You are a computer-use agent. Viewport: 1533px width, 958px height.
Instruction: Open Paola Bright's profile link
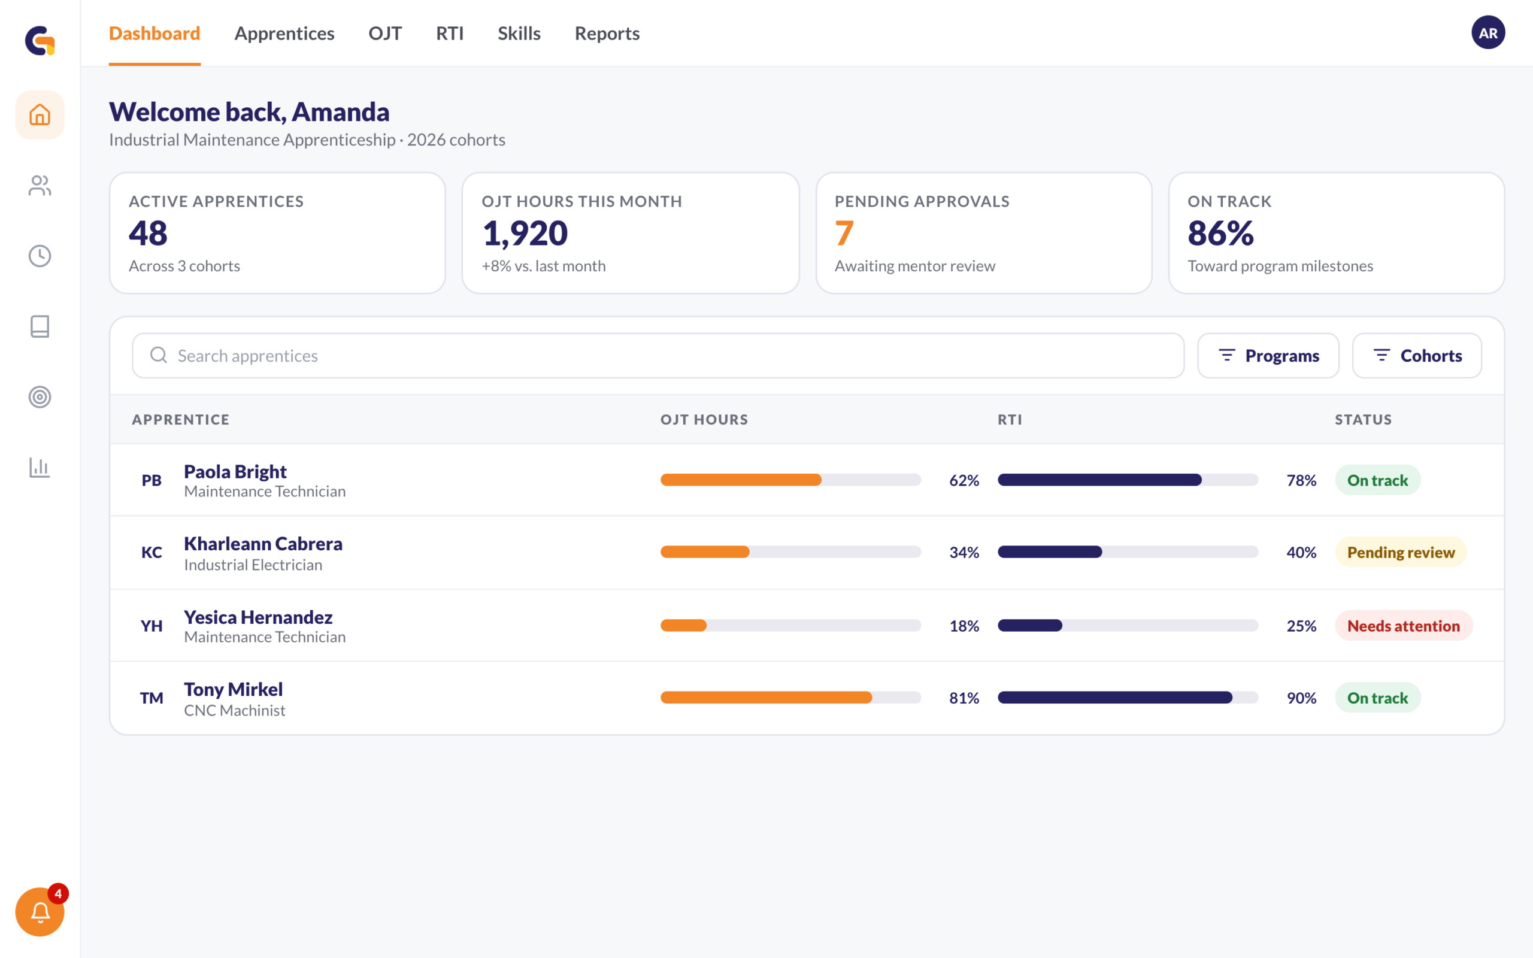pos(235,471)
